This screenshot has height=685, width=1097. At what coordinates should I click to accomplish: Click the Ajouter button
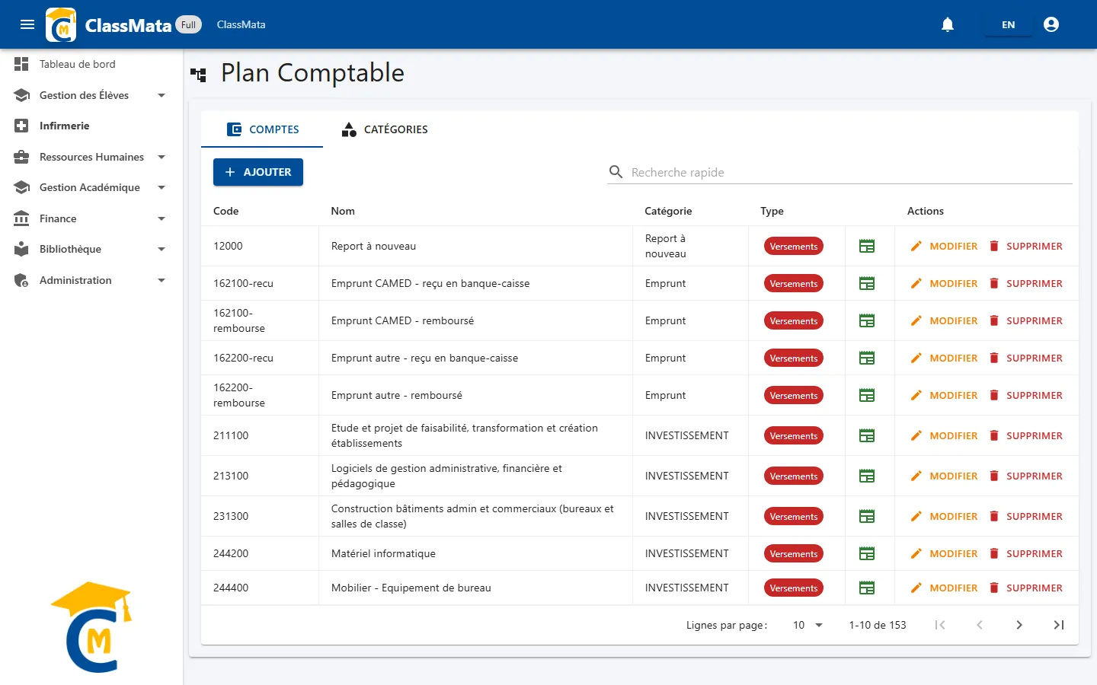coord(258,172)
